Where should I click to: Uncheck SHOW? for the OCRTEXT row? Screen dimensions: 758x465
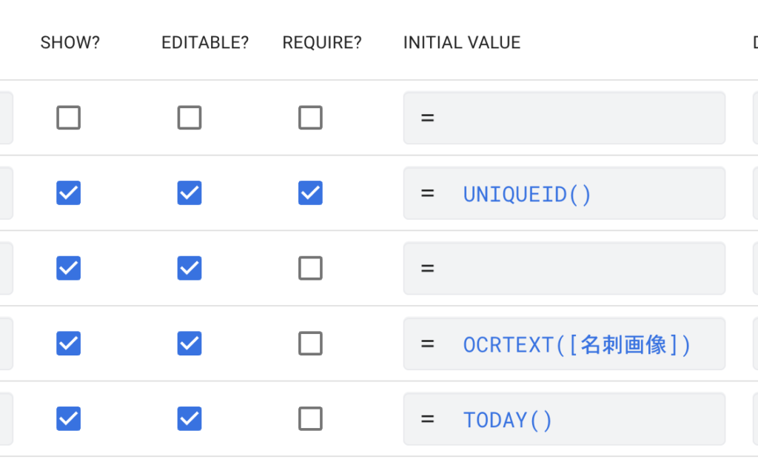[69, 344]
